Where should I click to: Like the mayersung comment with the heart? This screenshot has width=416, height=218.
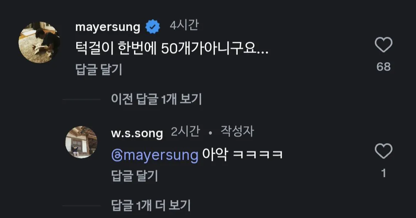[383, 46]
